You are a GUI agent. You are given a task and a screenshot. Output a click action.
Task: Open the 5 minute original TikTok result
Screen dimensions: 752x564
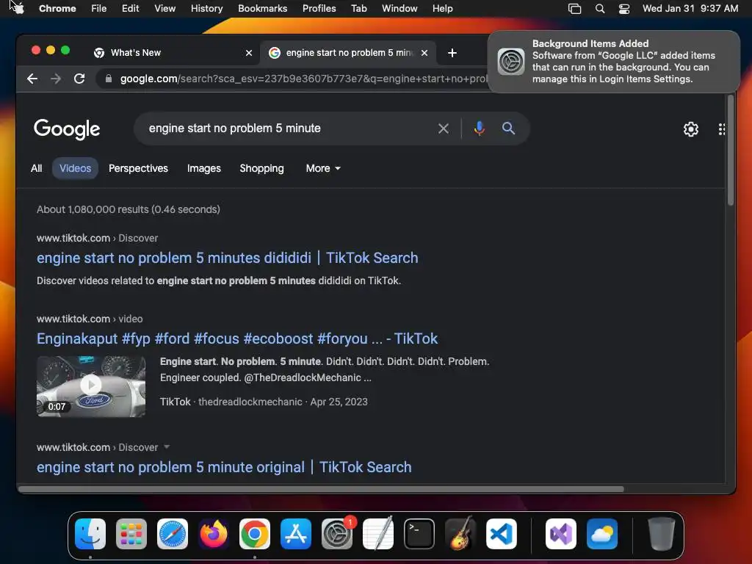(224, 467)
